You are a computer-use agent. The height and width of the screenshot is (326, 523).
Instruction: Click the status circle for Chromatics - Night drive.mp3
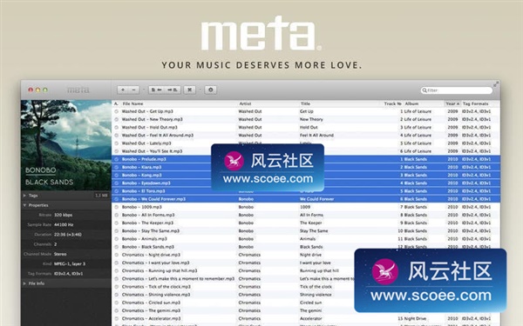point(117,255)
